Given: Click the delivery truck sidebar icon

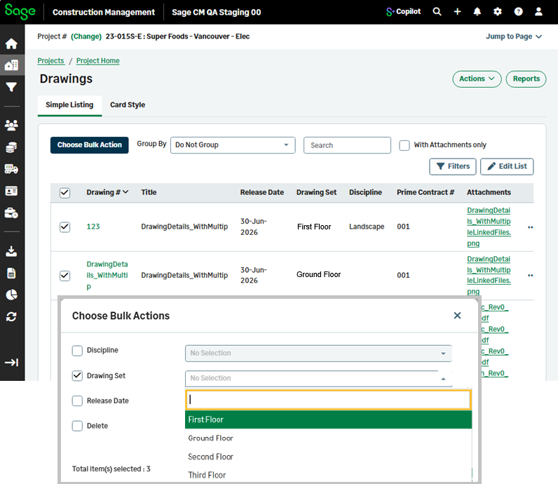Looking at the screenshot, I should pyautogui.click(x=11, y=169).
